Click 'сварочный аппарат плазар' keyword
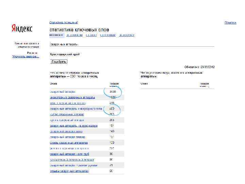The image size is (245, 184). (x=67, y=137)
